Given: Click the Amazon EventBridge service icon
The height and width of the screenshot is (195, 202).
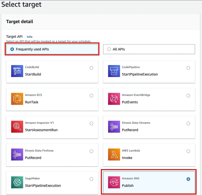Looking at the screenshot, I should pyautogui.click(x=114, y=99).
